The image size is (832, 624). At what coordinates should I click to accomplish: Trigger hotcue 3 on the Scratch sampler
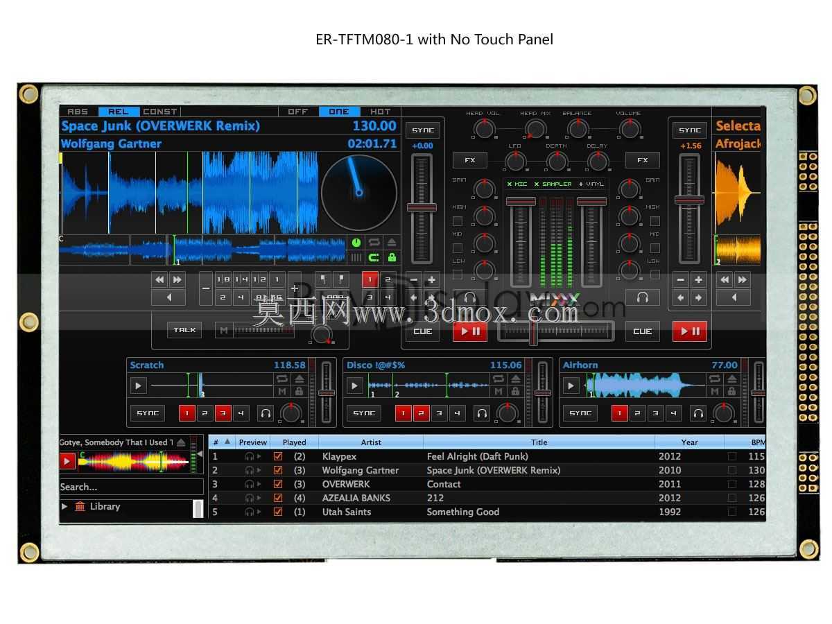click(x=223, y=413)
